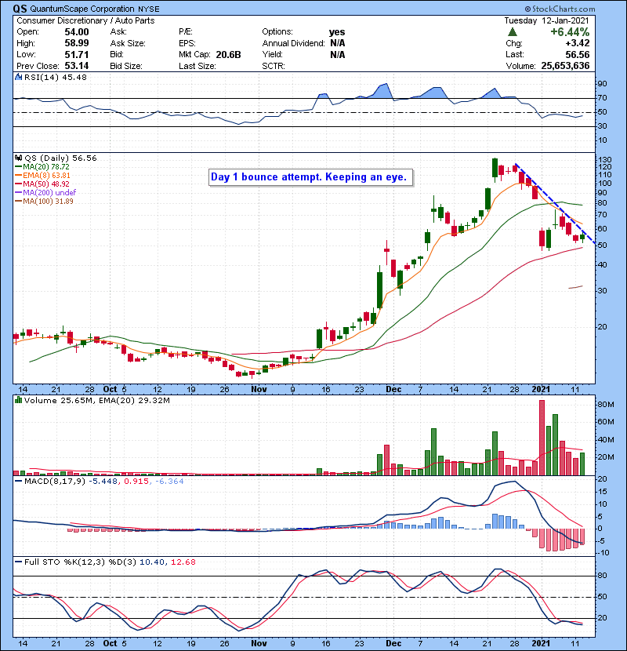The width and height of the screenshot is (627, 651).
Task: Click the Mkt Cap 20.6B value
Action: click(228, 55)
